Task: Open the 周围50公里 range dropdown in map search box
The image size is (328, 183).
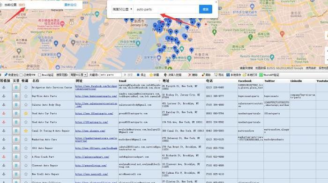Action: (x=123, y=9)
